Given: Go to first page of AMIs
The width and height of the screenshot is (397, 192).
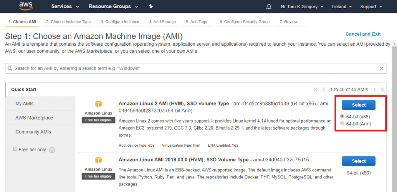Looking at the screenshot, I should (316, 90).
